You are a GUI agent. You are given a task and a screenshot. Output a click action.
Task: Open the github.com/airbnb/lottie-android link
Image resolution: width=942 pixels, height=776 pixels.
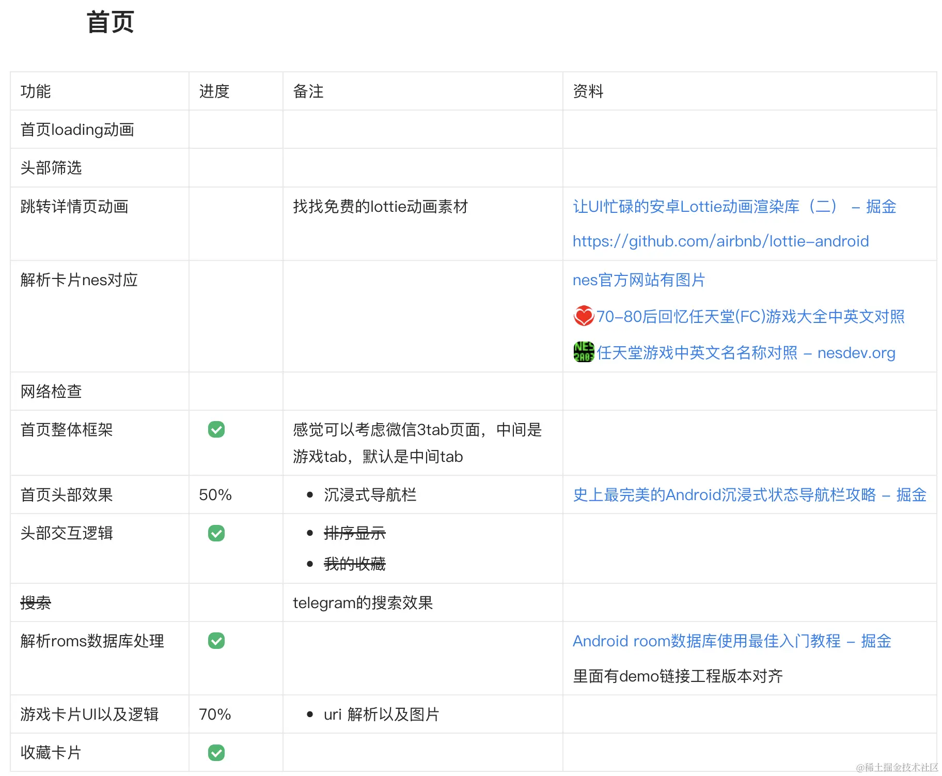click(x=720, y=241)
